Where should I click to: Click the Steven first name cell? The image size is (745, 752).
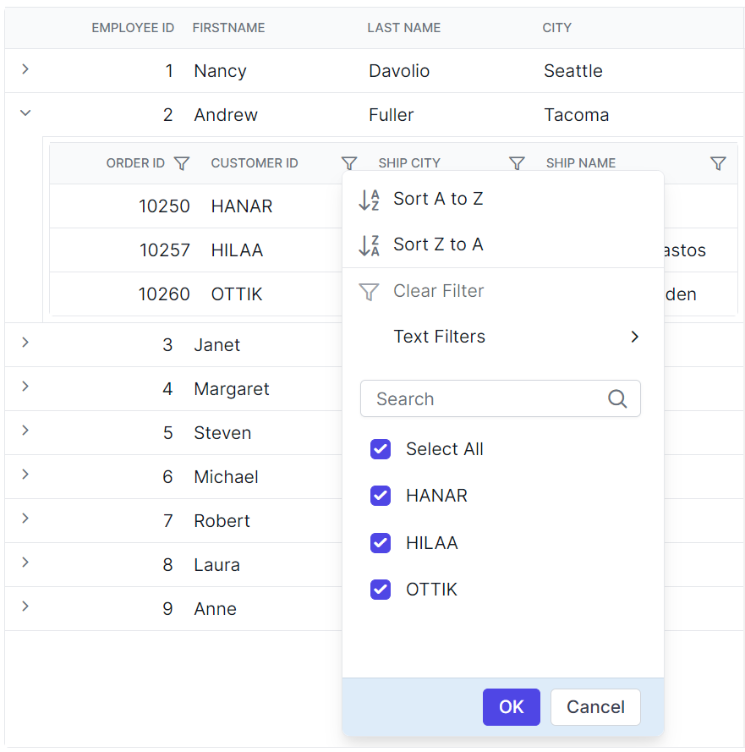[222, 433]
